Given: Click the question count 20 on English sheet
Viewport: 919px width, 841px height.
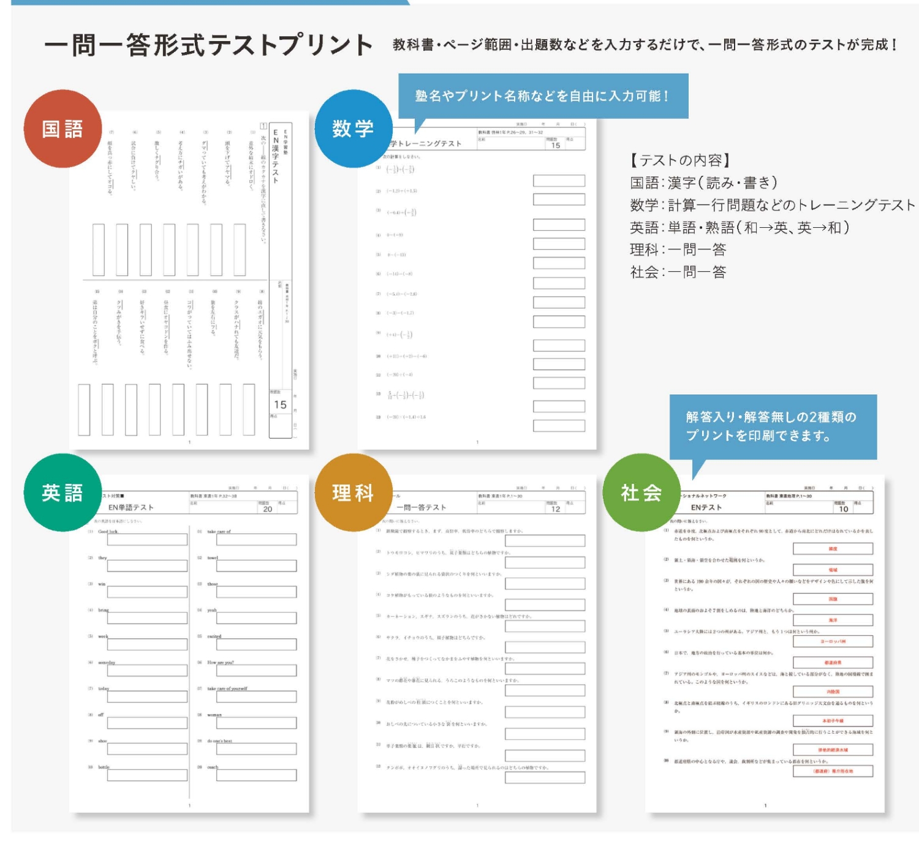Looking at the screenshot, I should point(268,509).
